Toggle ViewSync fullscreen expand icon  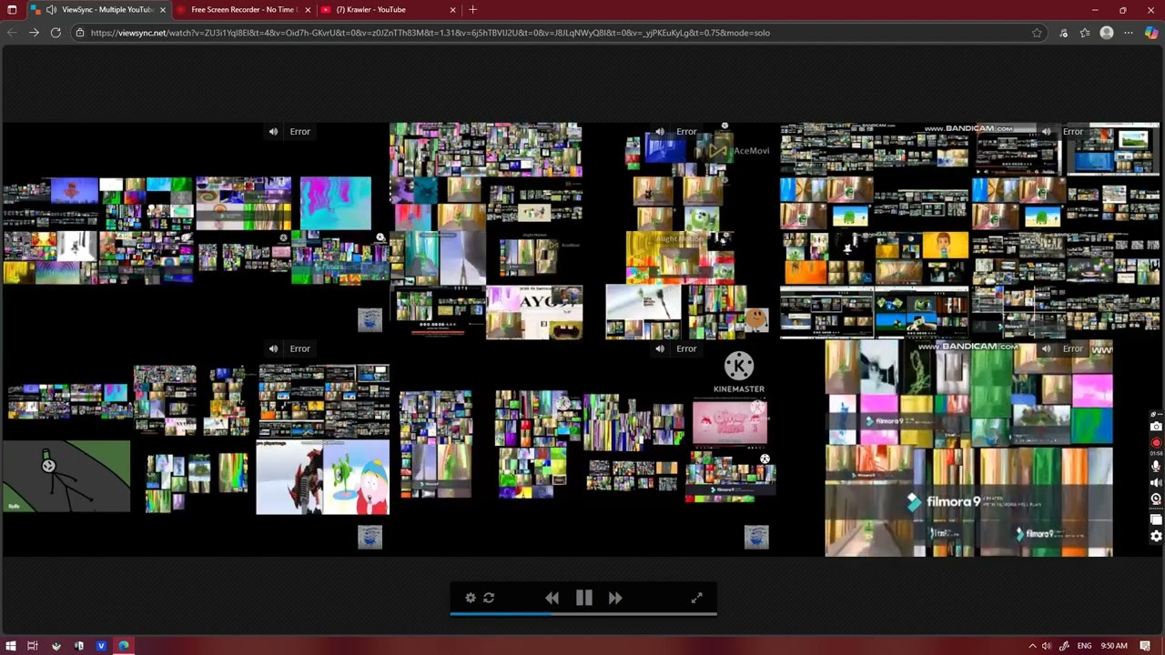pyautogui.click(x=696, y=598)
